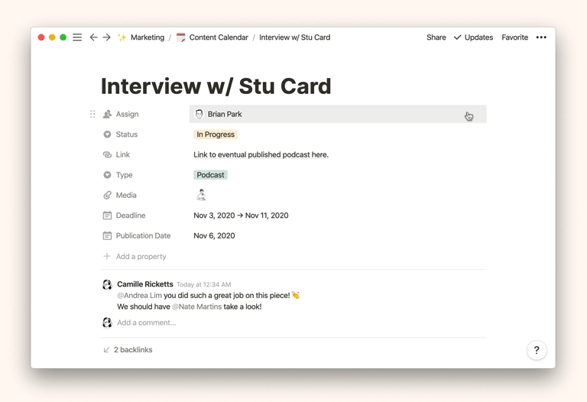587x402 pixels.
Task: Open the Assign property label menu
Action: (x=128, y=114)
